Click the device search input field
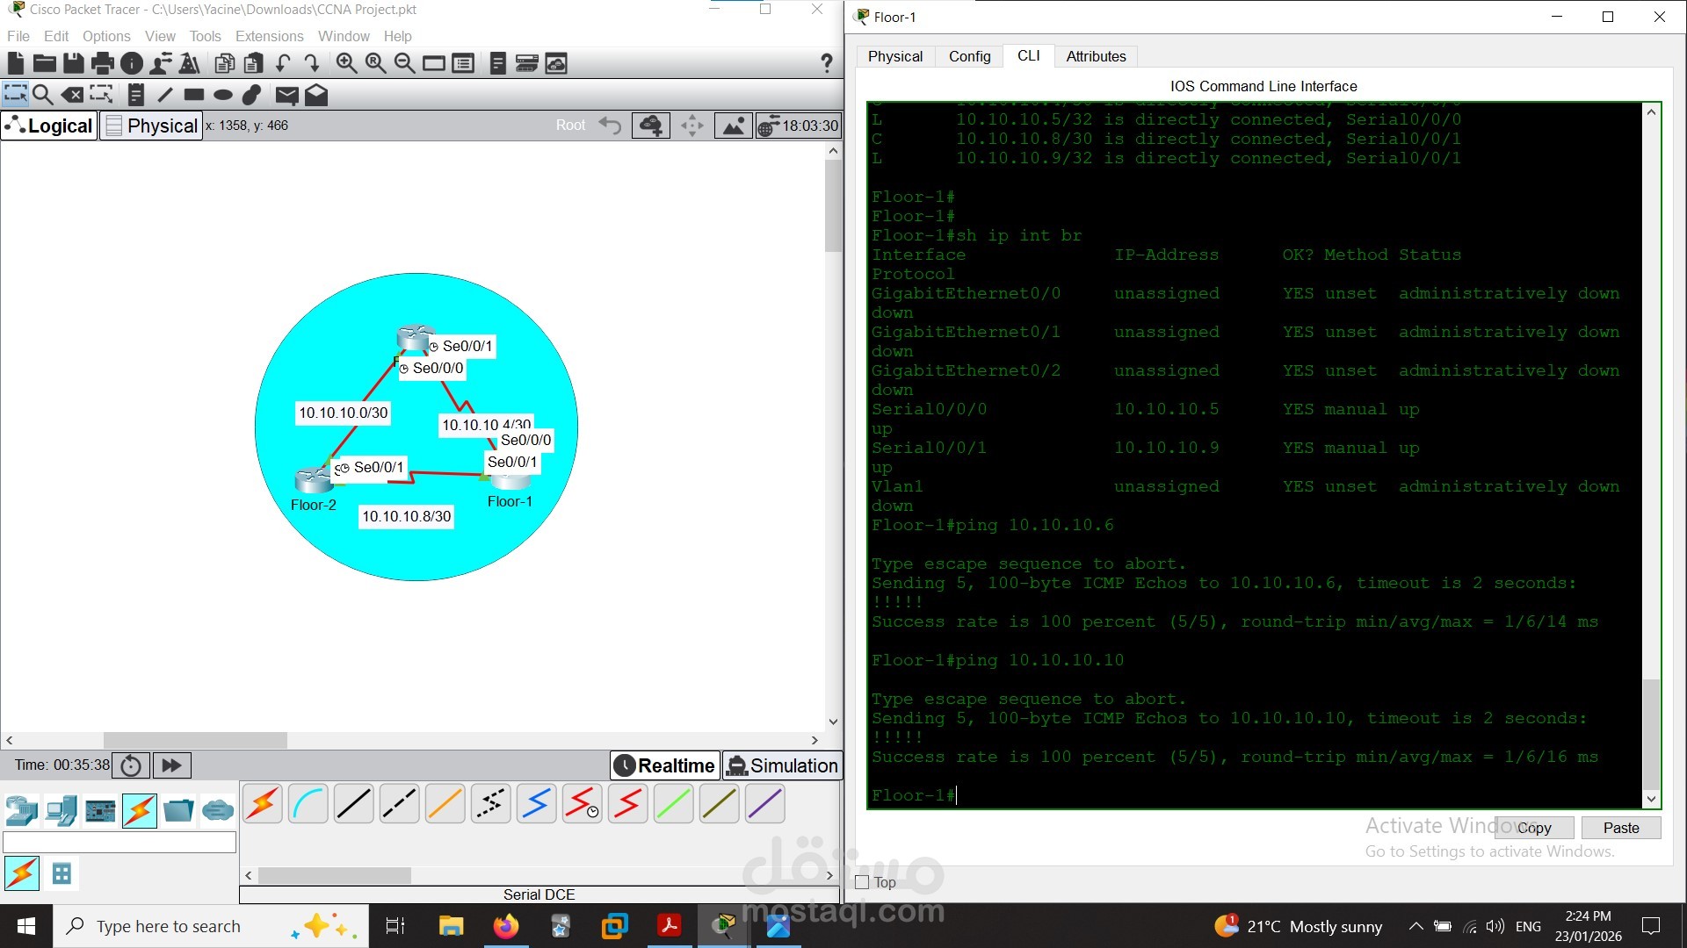 (x=119, y=843)
